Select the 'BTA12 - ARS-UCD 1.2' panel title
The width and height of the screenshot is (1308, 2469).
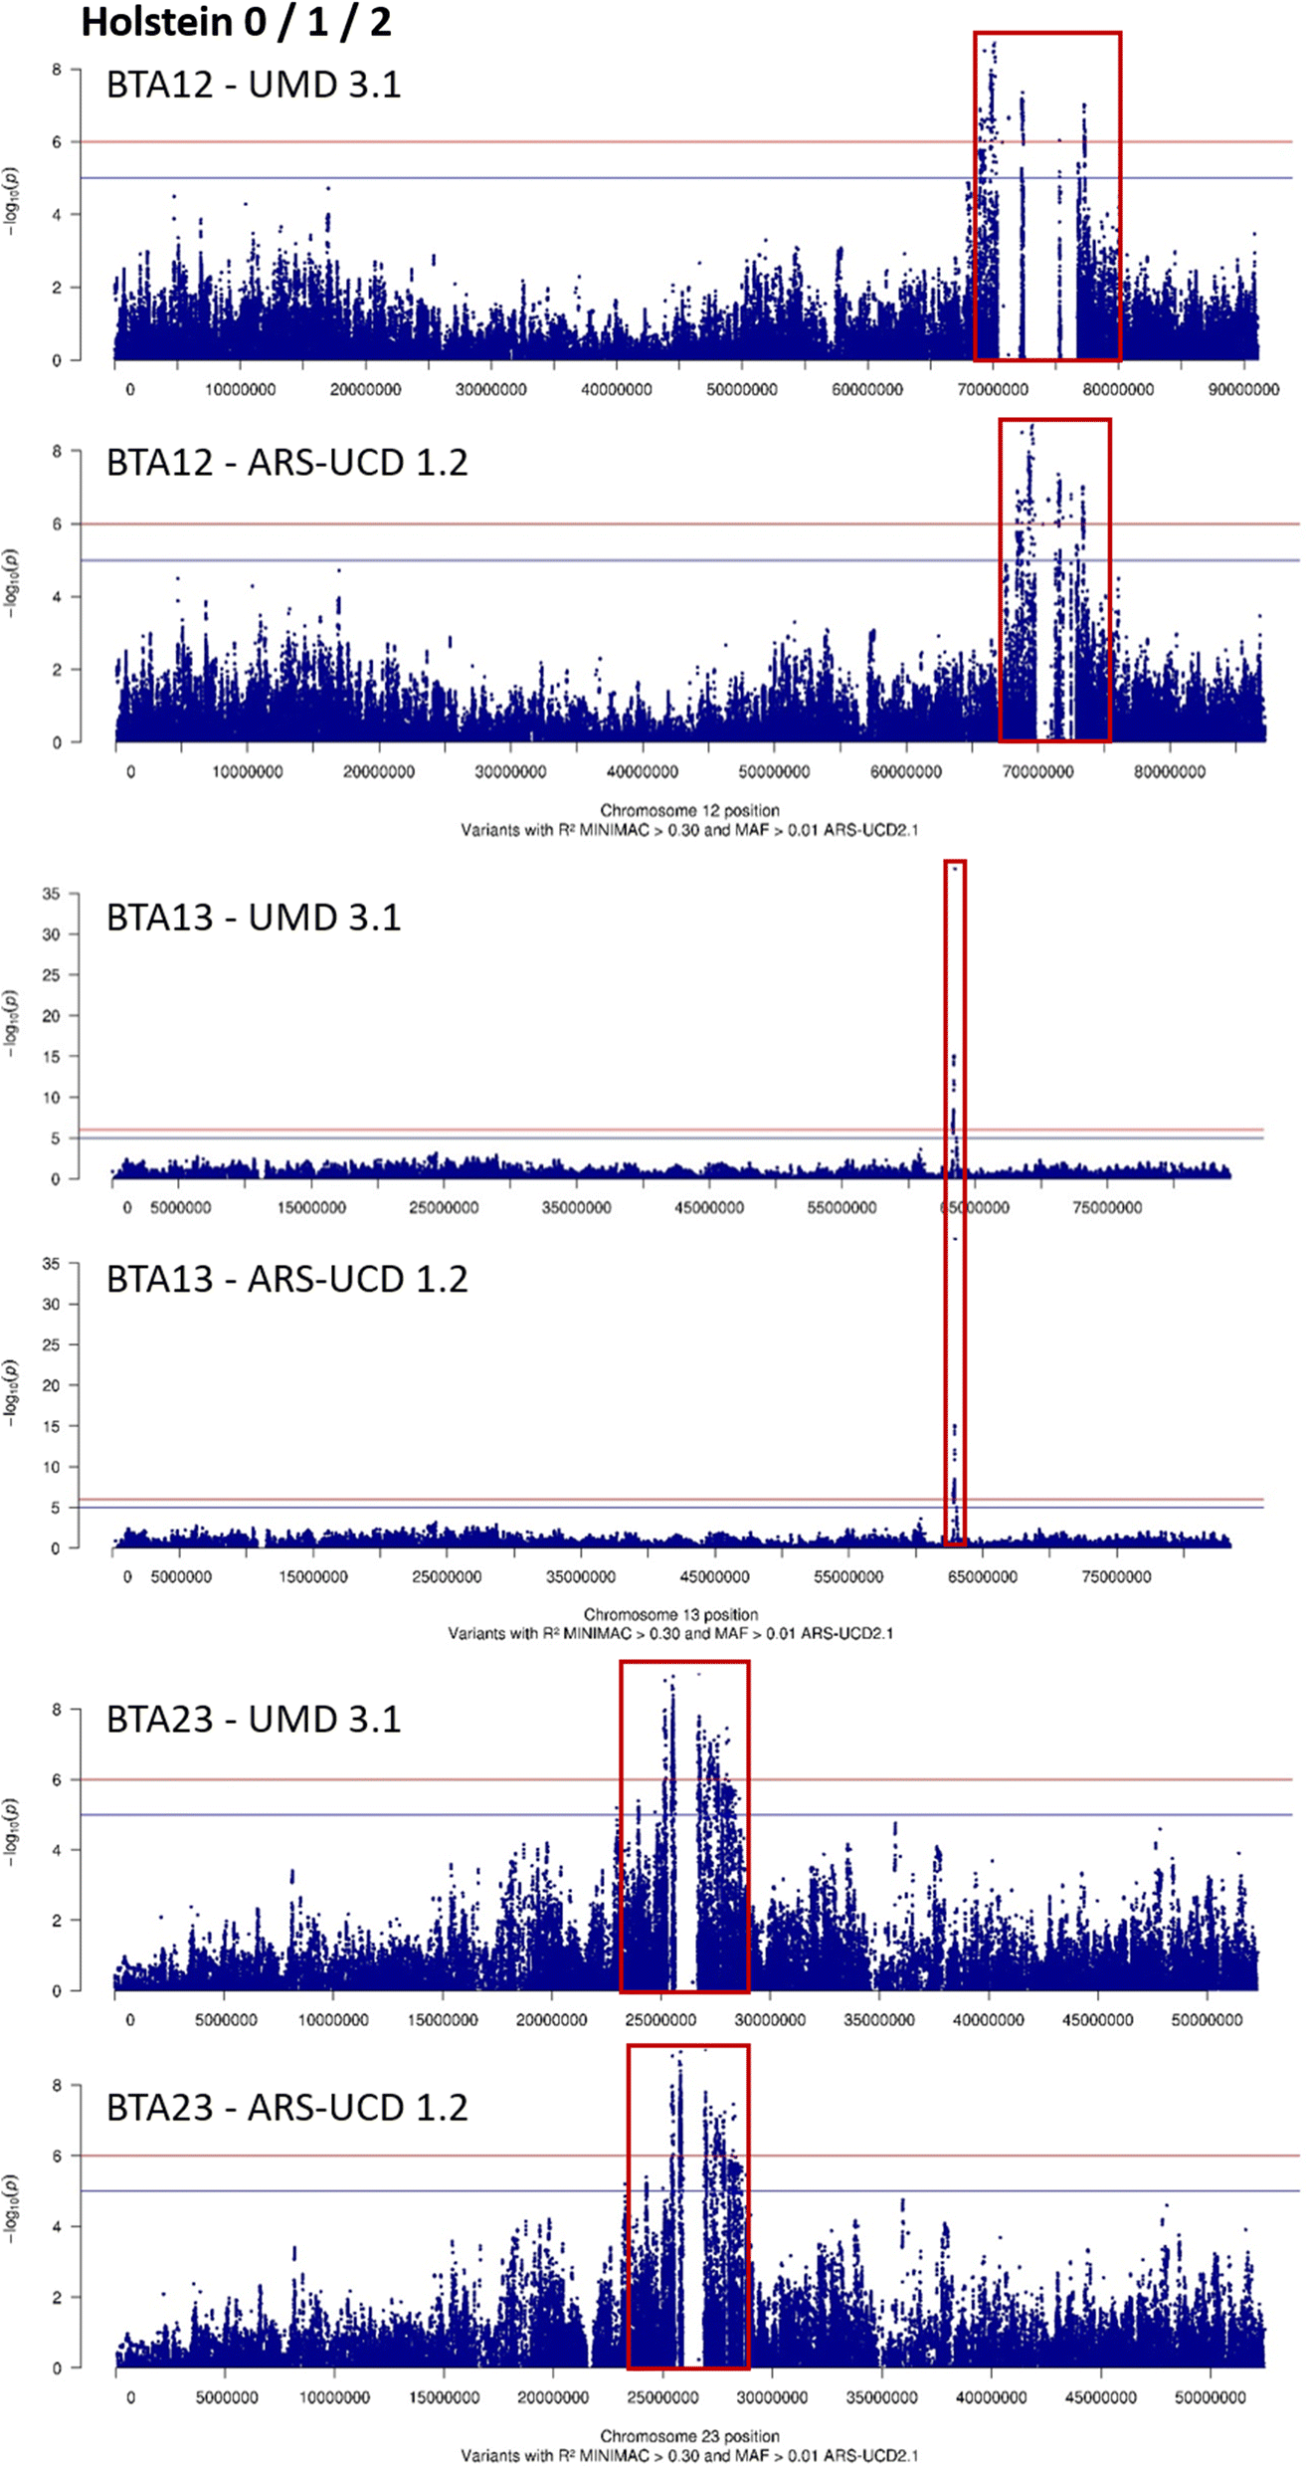286,463
